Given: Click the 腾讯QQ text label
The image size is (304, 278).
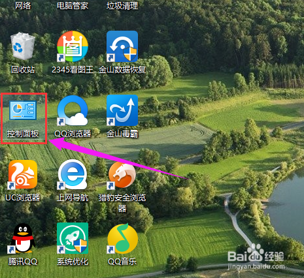Looking at the screenshot, I should point(23,262).
